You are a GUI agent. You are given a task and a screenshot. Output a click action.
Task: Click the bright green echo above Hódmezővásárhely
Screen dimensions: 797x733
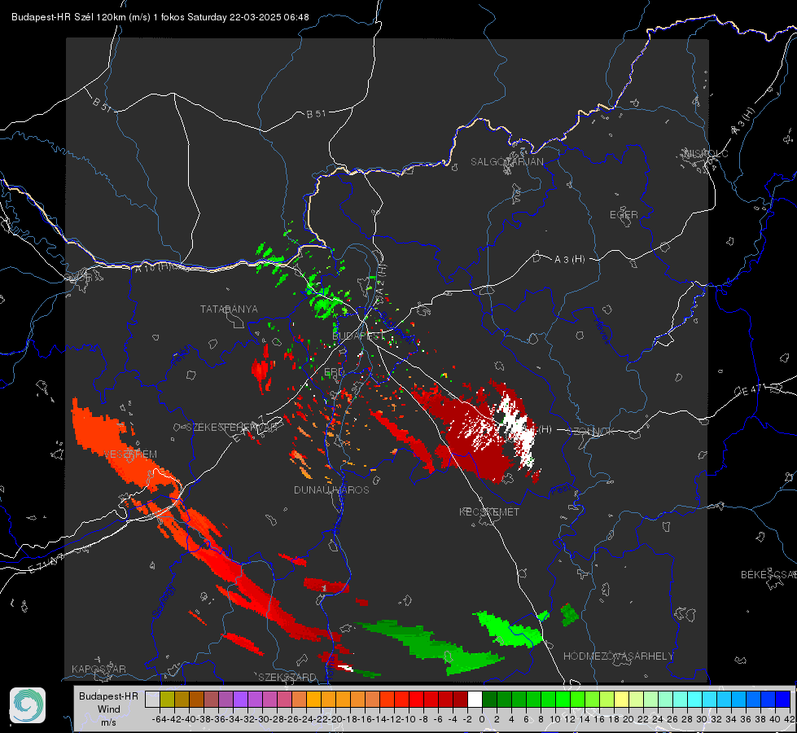click(508, 630)
